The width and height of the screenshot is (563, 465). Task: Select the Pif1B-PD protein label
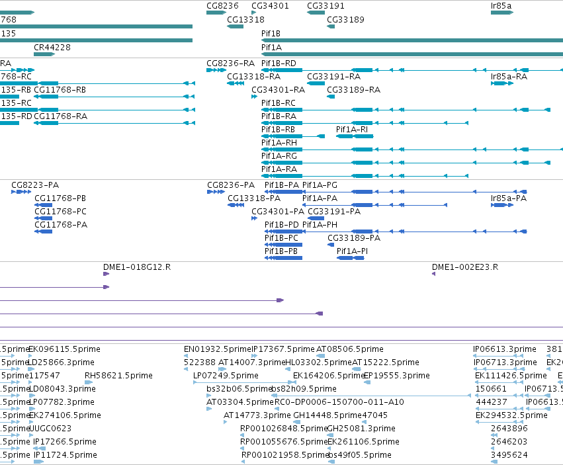[282, 225]
